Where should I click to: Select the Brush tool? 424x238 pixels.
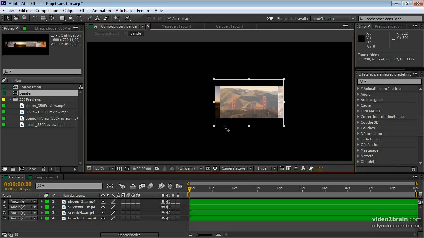coord(89,18)
